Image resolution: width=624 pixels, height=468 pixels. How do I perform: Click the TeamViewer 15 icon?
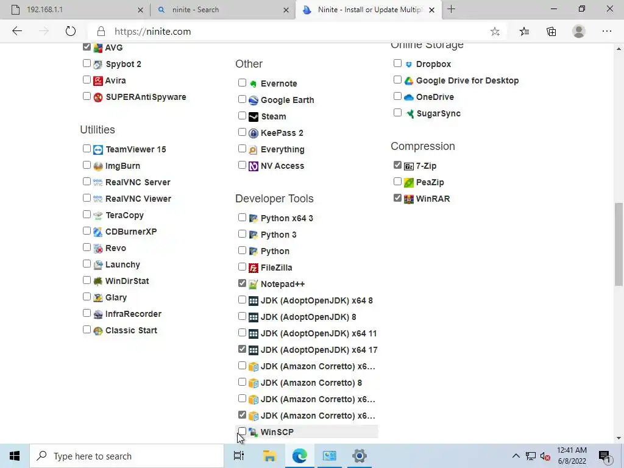pyautogui.click(x=98, y=150)
